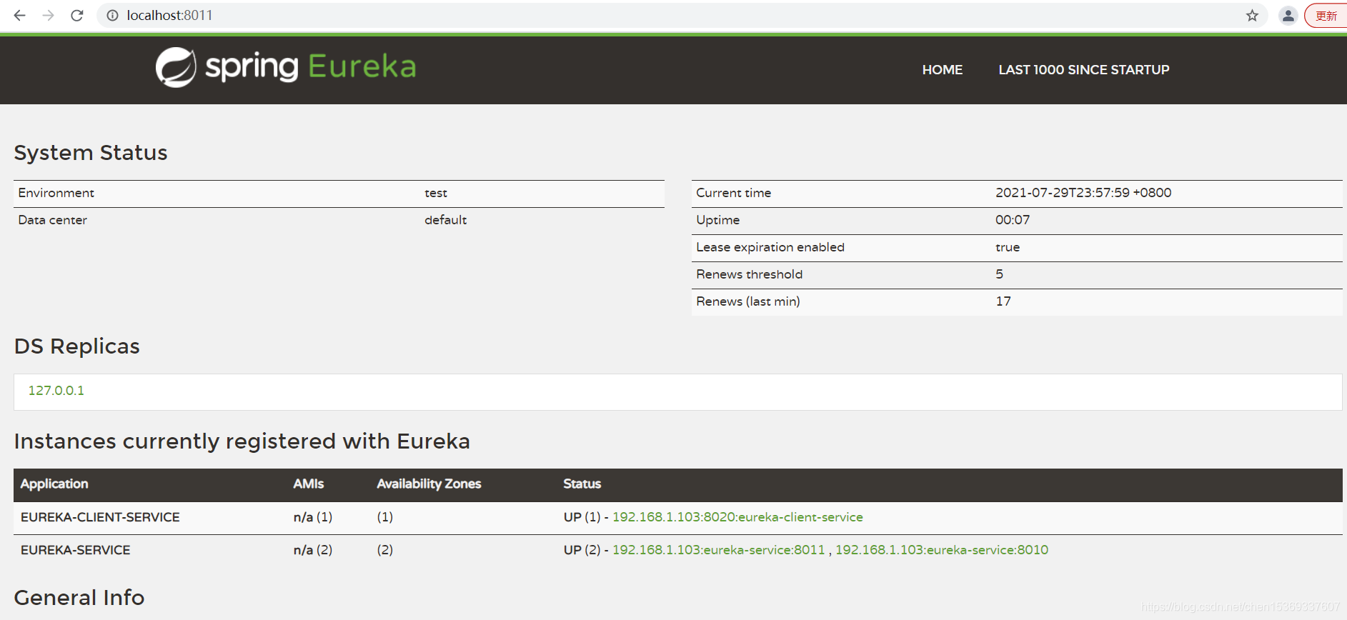Click the Application column header
The width and height of the screenshot is (1347, 620).
tap(54, 484)
